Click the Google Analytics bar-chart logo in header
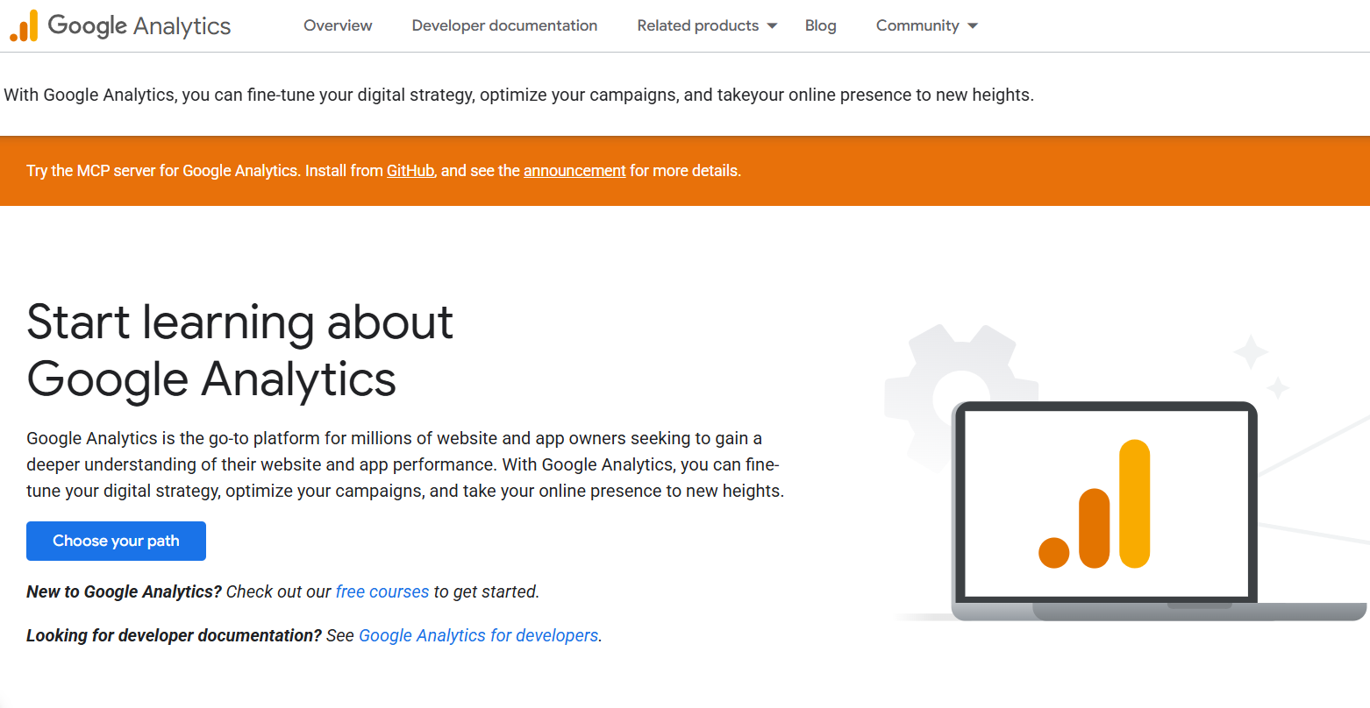The width and height of the screenshot is (1370, 708). pyautogui.click(x=24, y=26)
